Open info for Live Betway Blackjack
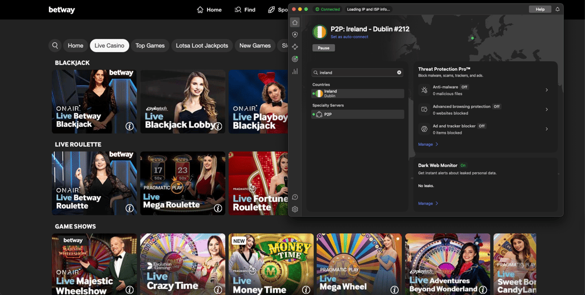The width and height of the screenshot is (585, 295). click(x=130, y=126)
